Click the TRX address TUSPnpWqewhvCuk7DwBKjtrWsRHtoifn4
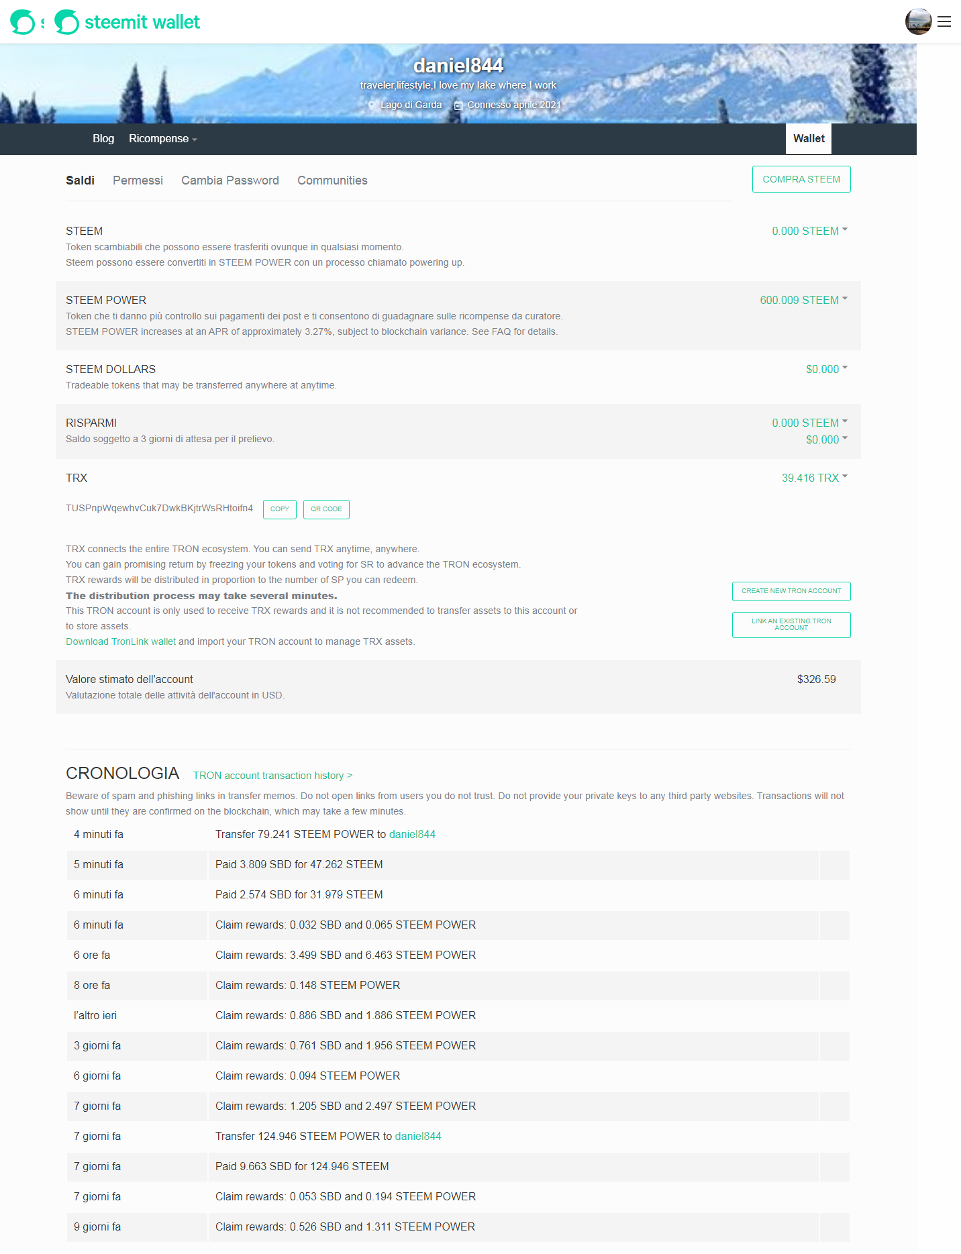This screenshot has height=1254, width=961. click(160, 508)
